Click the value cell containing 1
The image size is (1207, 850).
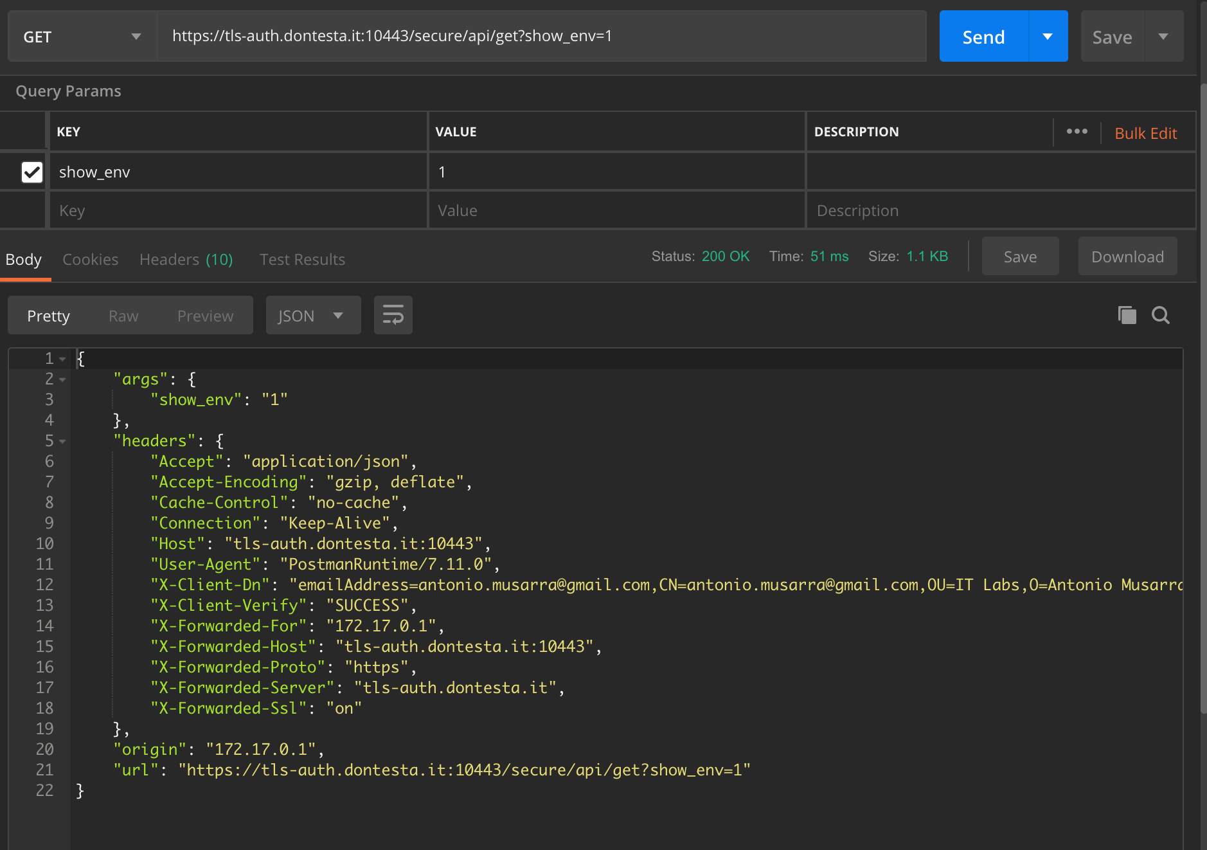tap(616, 172)
